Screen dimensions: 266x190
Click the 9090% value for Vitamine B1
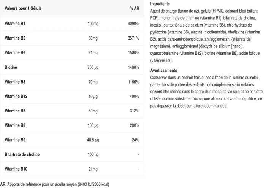(x=134, y=24)
